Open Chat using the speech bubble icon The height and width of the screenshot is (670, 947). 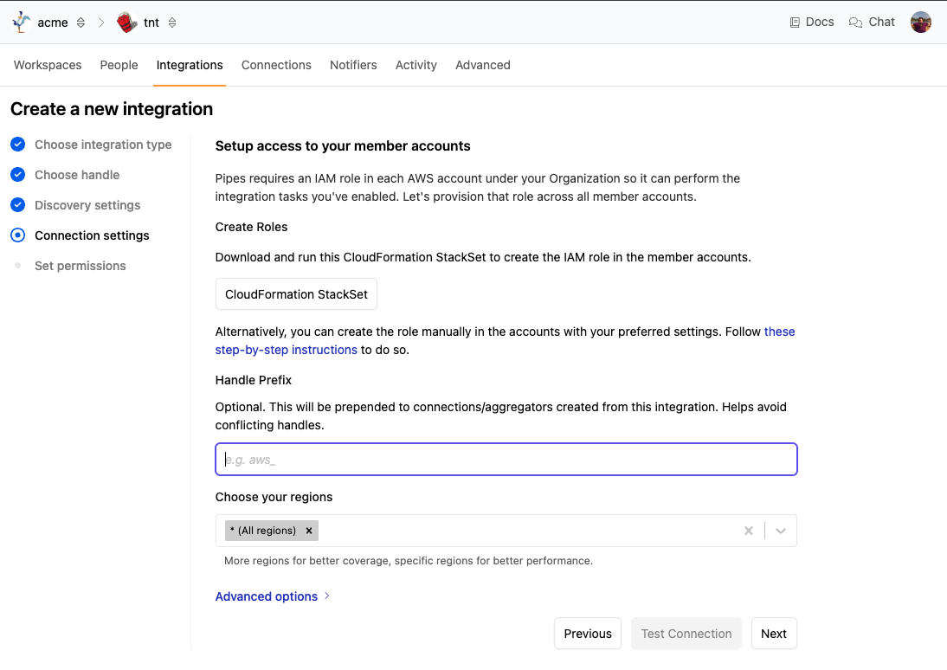[x=871, y=22]
